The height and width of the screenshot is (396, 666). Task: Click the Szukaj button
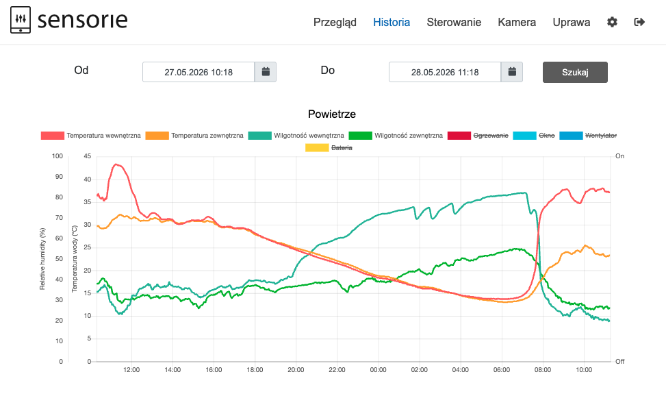coord(575,73)
